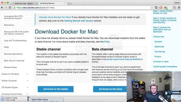Screen dimensions: 181x102
Task: Click the browser forward arrow
Action: tap(6, 8)
